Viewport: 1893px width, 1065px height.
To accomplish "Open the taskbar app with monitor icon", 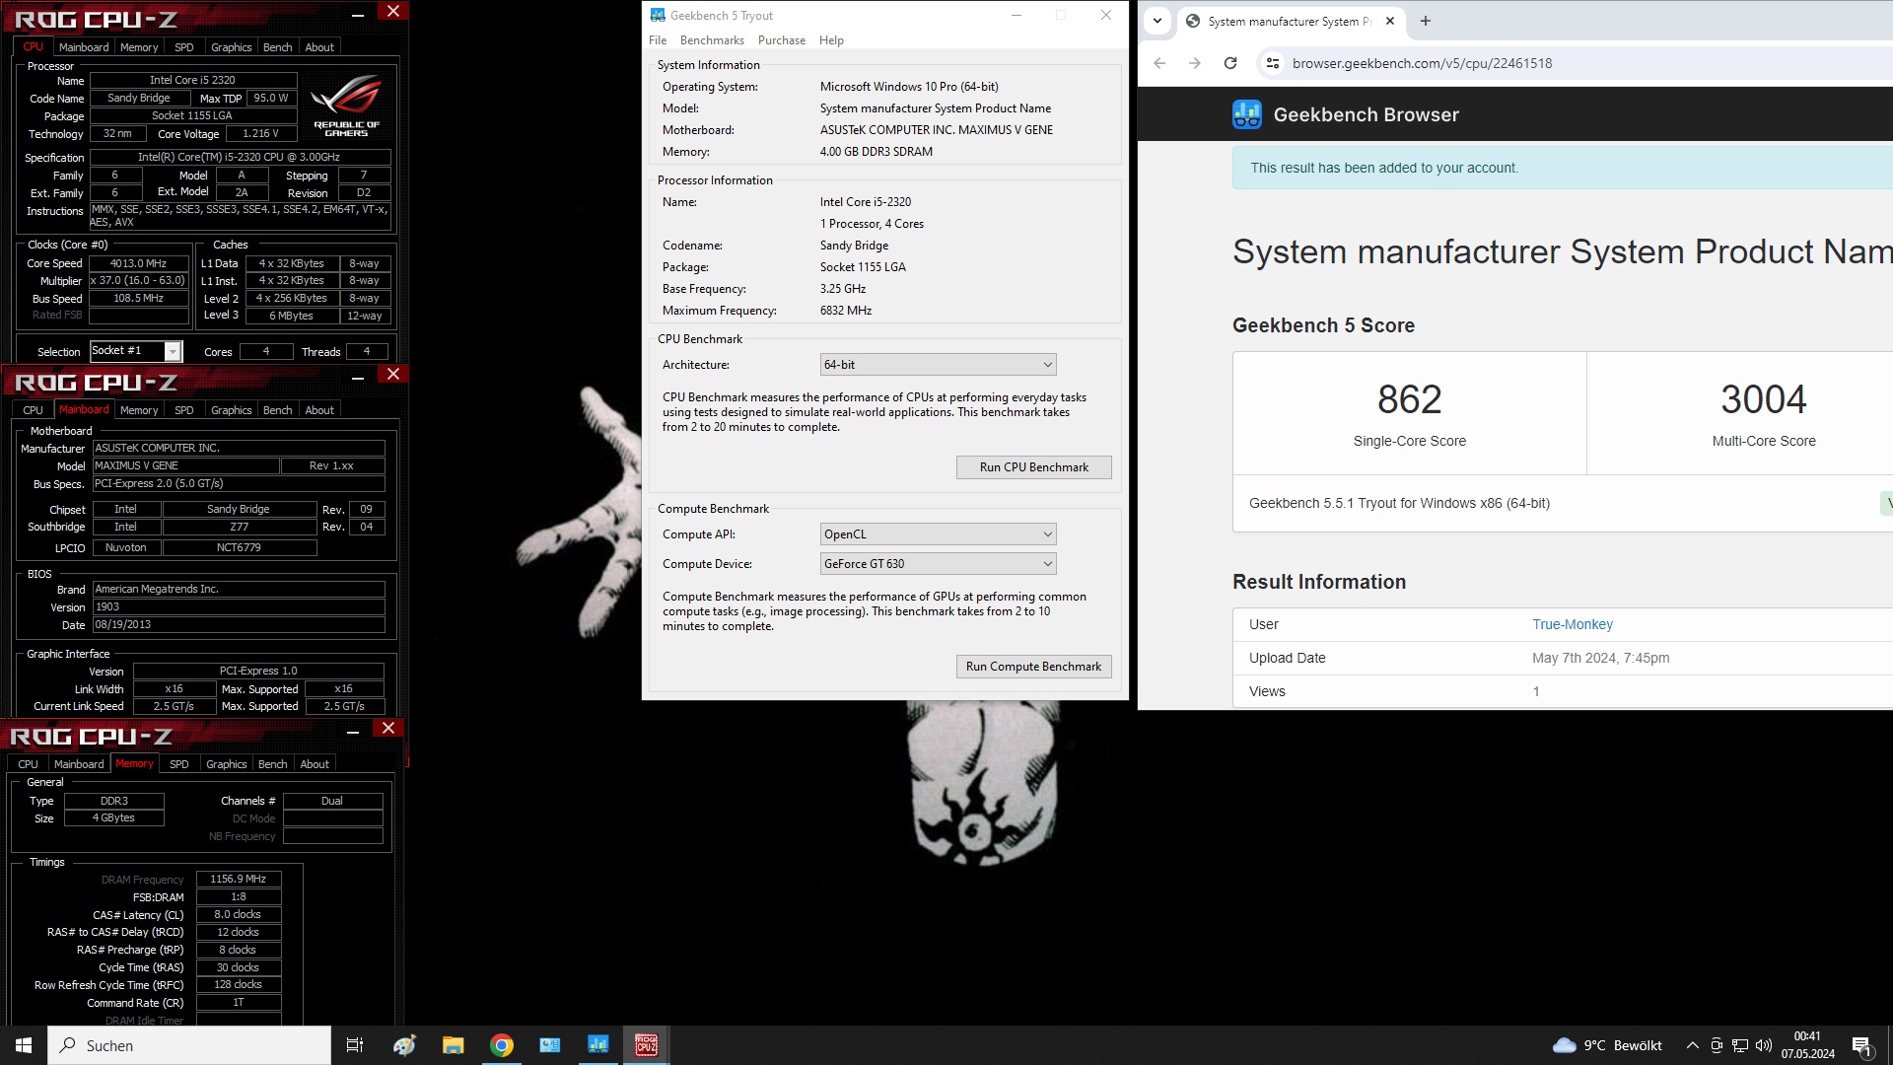I will (550, 1045).
